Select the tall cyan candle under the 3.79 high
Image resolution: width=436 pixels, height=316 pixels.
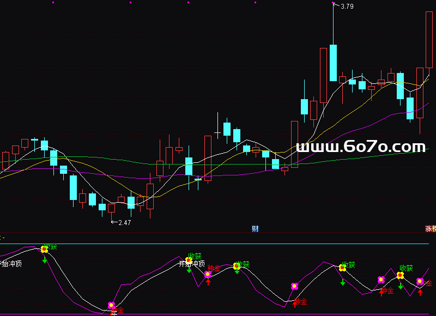[x=333, y=62]
